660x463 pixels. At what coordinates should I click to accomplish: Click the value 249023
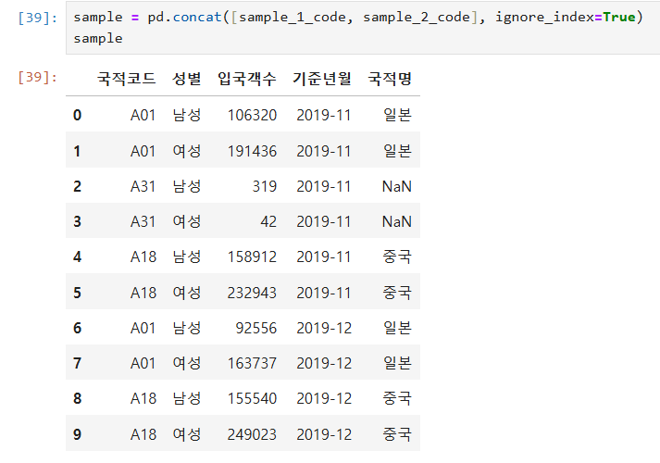click(252, 434)
